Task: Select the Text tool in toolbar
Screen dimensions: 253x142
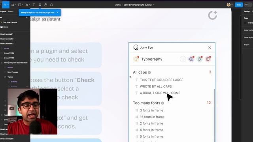Action: (x=34, y=5)
